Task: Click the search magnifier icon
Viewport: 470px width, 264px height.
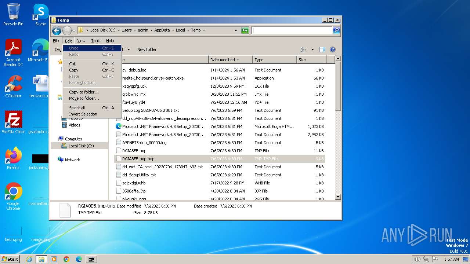Action: click(x=336, y=30)
